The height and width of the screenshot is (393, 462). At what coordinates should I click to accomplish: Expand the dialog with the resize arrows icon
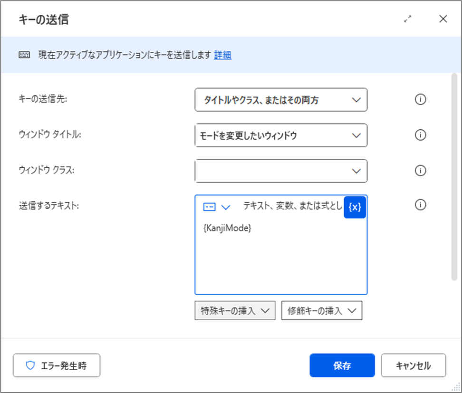tap(407, 19)
